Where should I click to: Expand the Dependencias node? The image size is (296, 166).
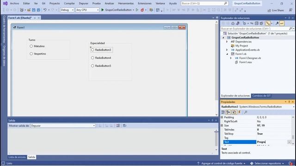click(227, 41)
